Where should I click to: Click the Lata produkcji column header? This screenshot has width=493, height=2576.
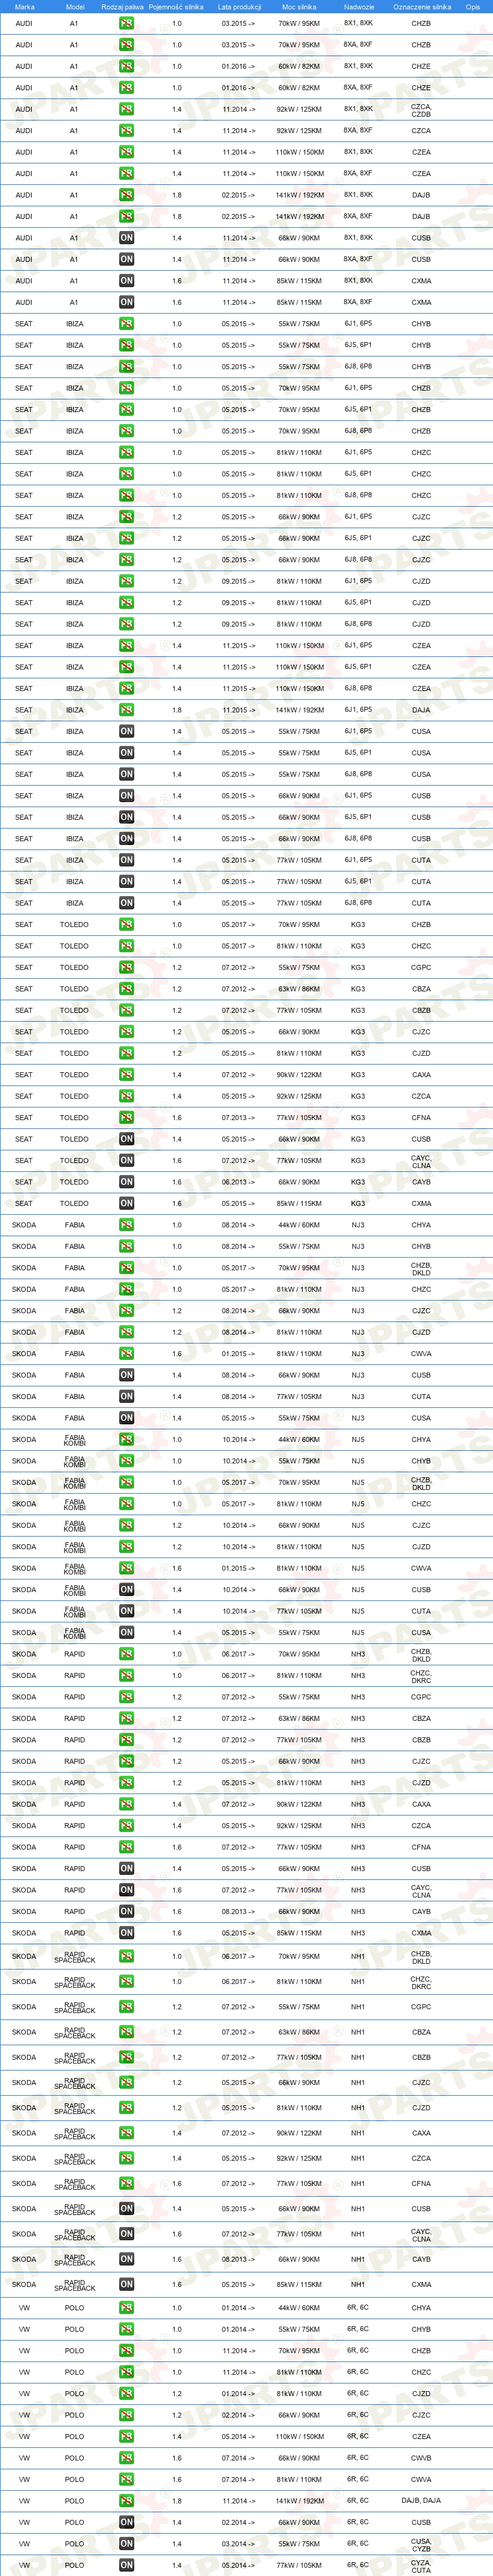click(239, 7)
